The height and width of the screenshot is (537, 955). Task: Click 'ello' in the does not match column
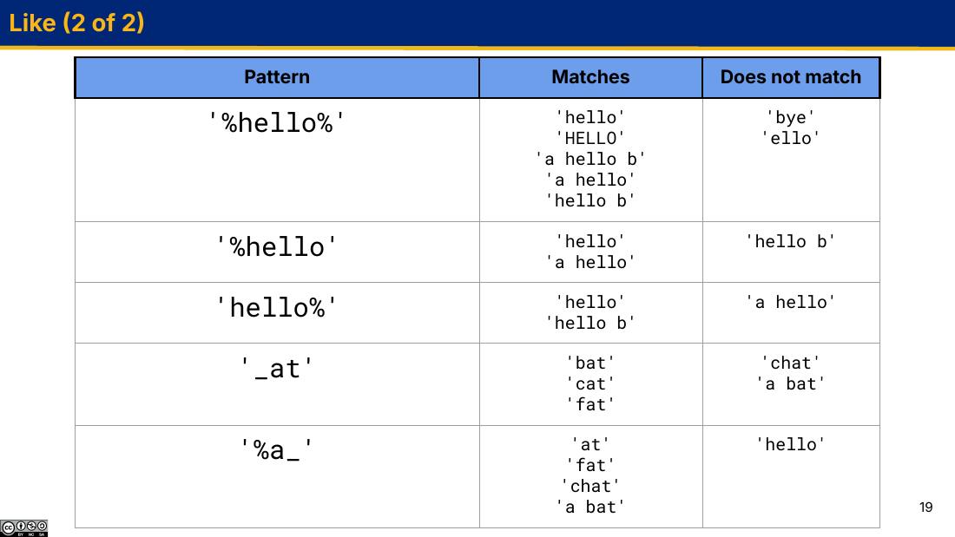791,139
